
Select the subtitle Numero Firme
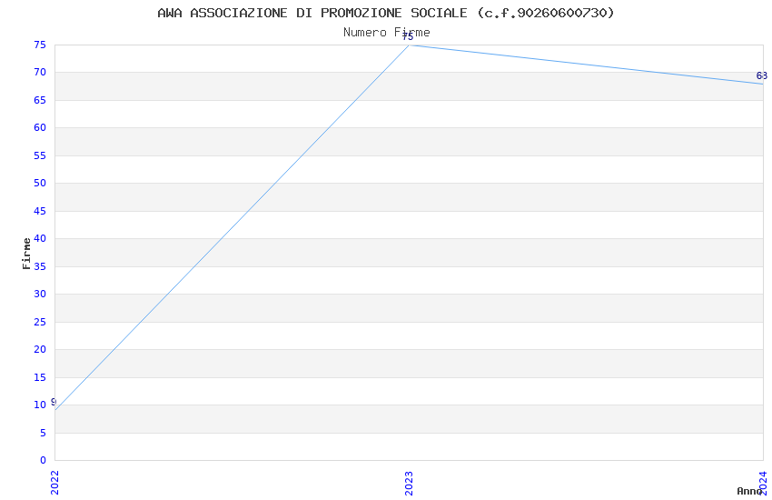click(387, 33)
